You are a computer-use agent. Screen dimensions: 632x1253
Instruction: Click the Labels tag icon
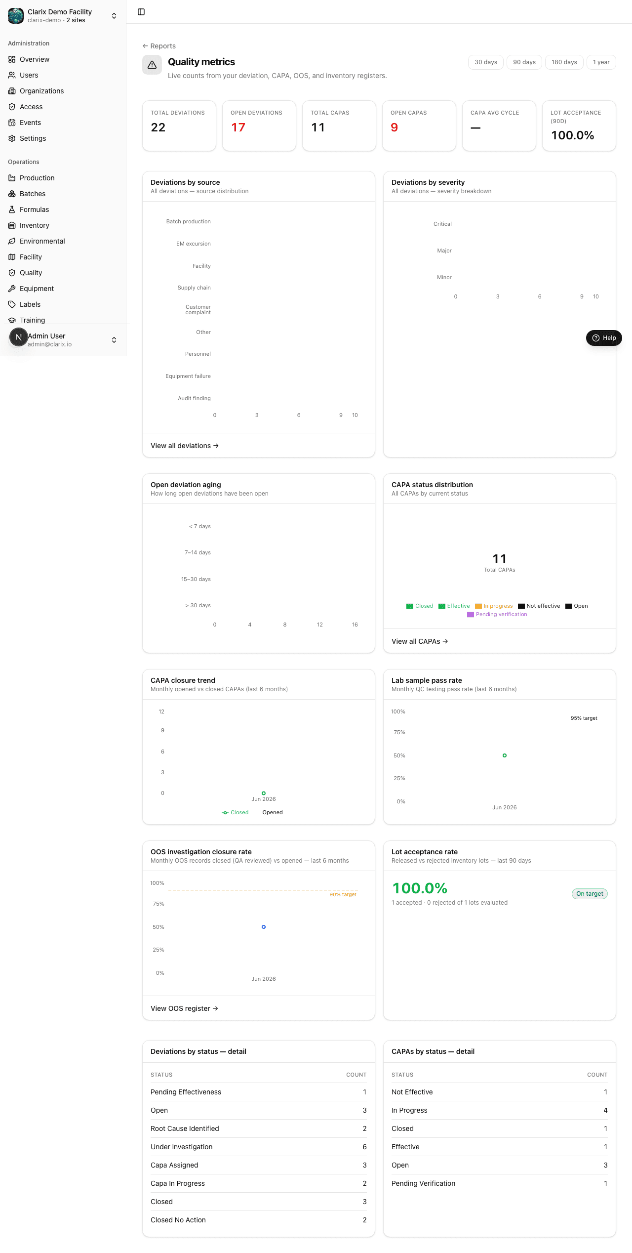click(x=12, y=304)
